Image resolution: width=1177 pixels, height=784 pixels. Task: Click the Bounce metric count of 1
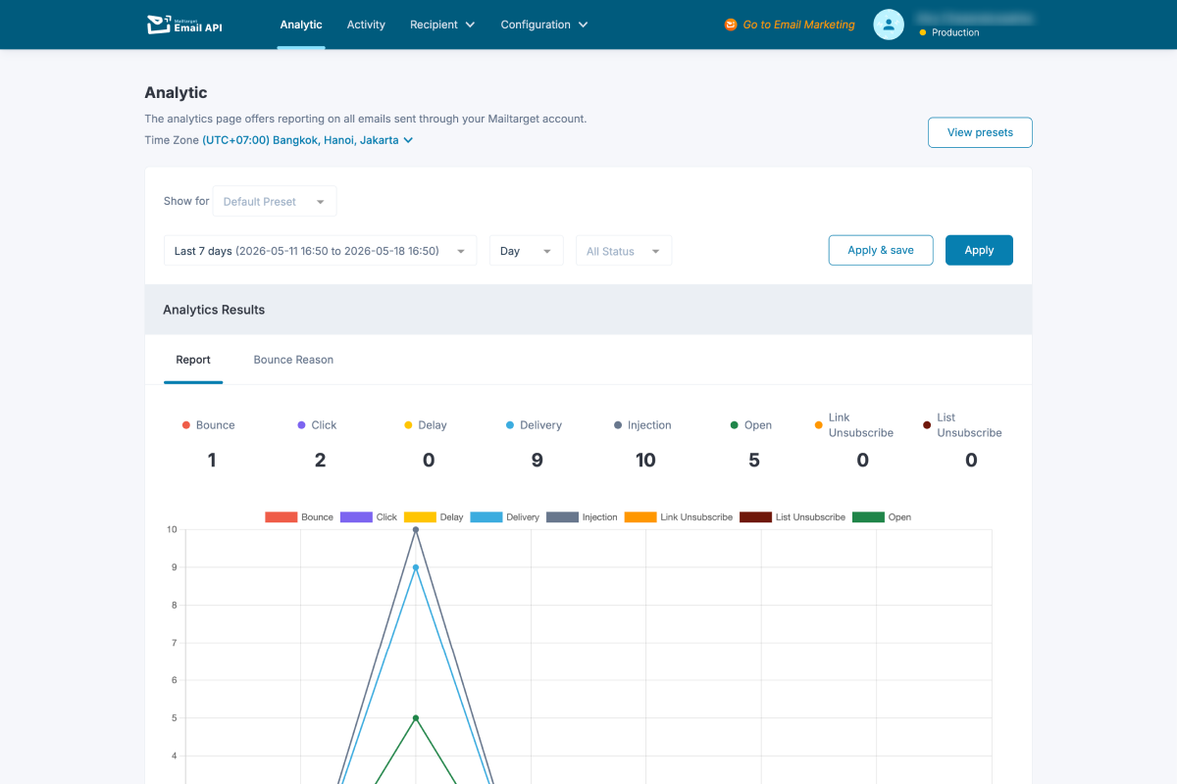pyautogui.click(x=212, y=461)
